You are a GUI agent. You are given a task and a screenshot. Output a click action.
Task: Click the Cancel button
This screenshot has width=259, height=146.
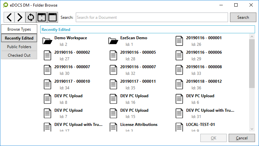tap(242, 138)
